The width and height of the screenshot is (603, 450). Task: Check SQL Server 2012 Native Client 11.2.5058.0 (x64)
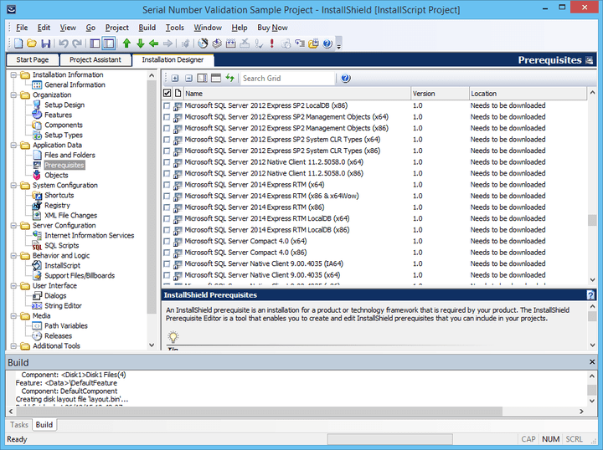[167, 162]
